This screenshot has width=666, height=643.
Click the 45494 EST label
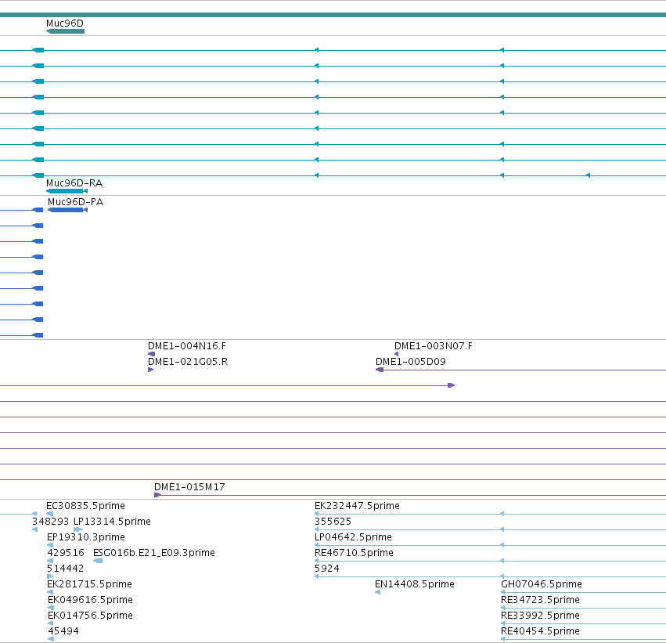tap(63, 631)
